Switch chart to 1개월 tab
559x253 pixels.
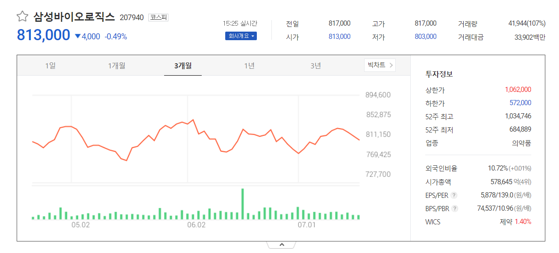(x=117, y=65)
